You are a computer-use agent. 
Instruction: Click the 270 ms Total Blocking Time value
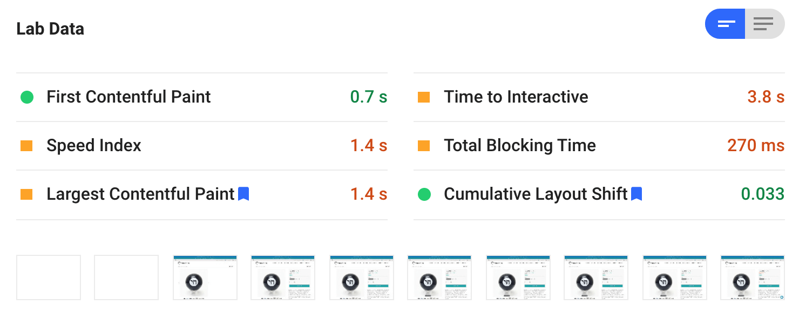tap(756, 146)
